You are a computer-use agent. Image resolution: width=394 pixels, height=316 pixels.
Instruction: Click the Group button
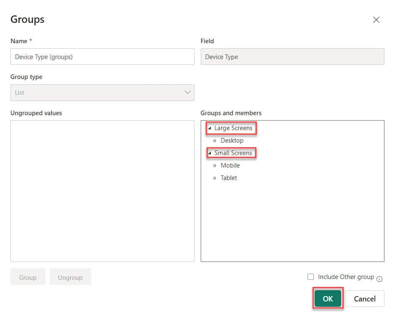click(x=28, y=277)
